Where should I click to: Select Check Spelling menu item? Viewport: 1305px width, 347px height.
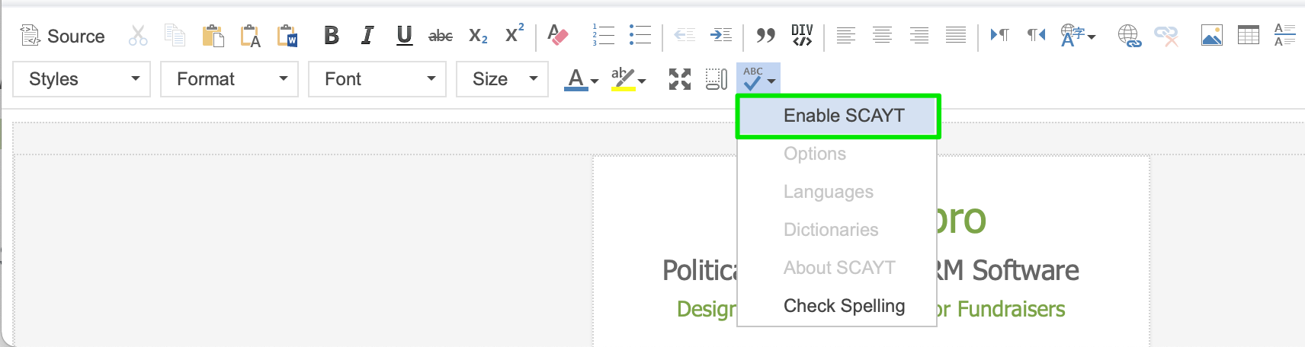pos(837,306)
